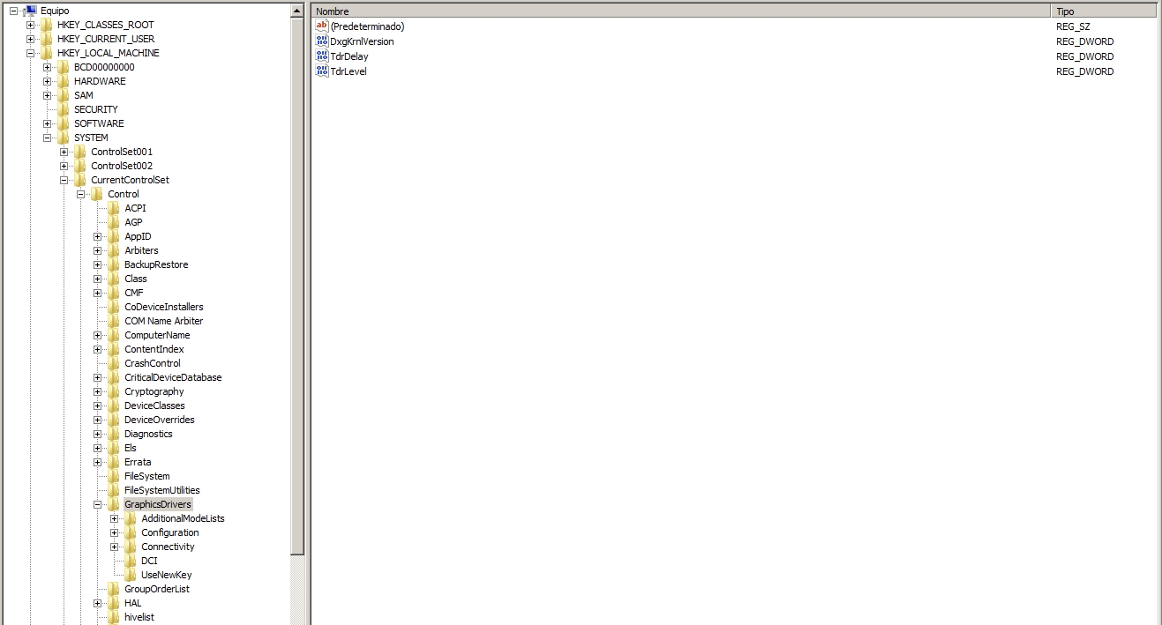1162x625 pixels.
Task: Select the CriticalDeviceDatabase key
Action: [x=173, y=377]
